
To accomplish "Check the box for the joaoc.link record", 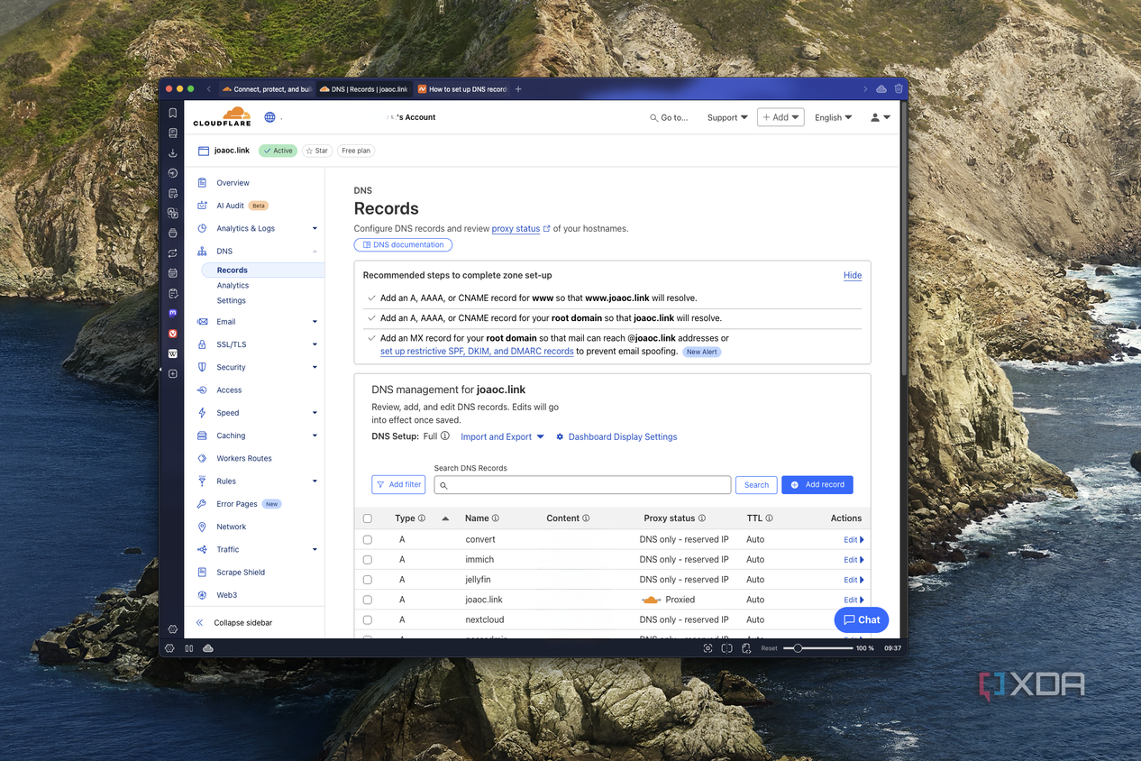I will (x=367, y=600).
